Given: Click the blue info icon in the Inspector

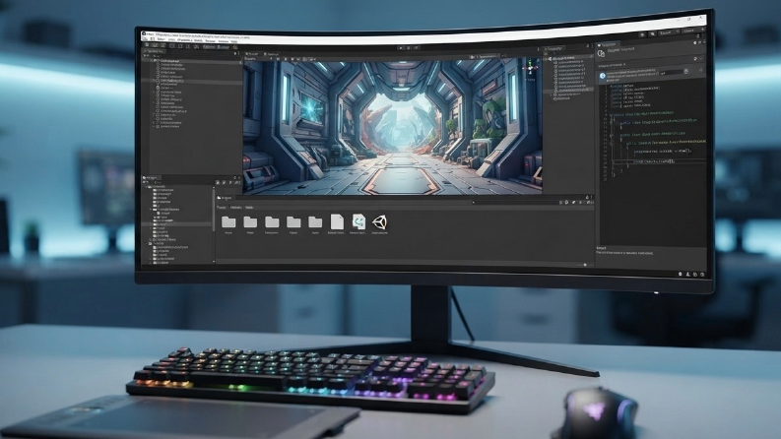Looking at the screenshot, I should click(602, 76).
